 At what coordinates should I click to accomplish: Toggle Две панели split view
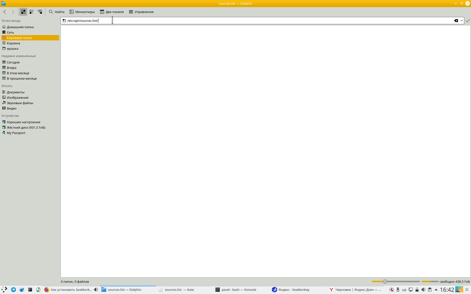pyautogui.click(x=112, y=12)
